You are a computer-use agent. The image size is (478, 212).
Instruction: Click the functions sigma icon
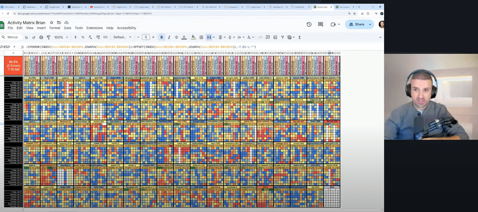299,37
